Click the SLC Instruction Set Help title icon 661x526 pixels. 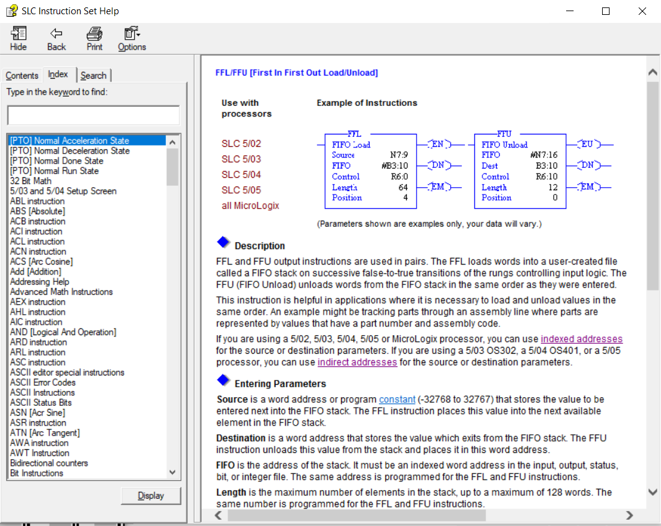(12, 11)
